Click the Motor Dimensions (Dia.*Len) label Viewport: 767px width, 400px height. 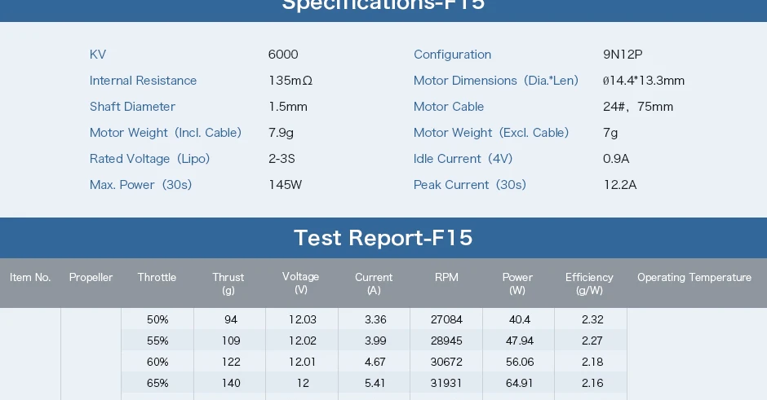496,81
